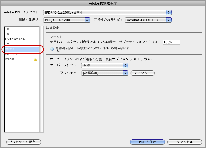Select セキュリティ in the category list
Image resolution: width=206 pixels, height=148 pixels.
[x=22, y=54]
